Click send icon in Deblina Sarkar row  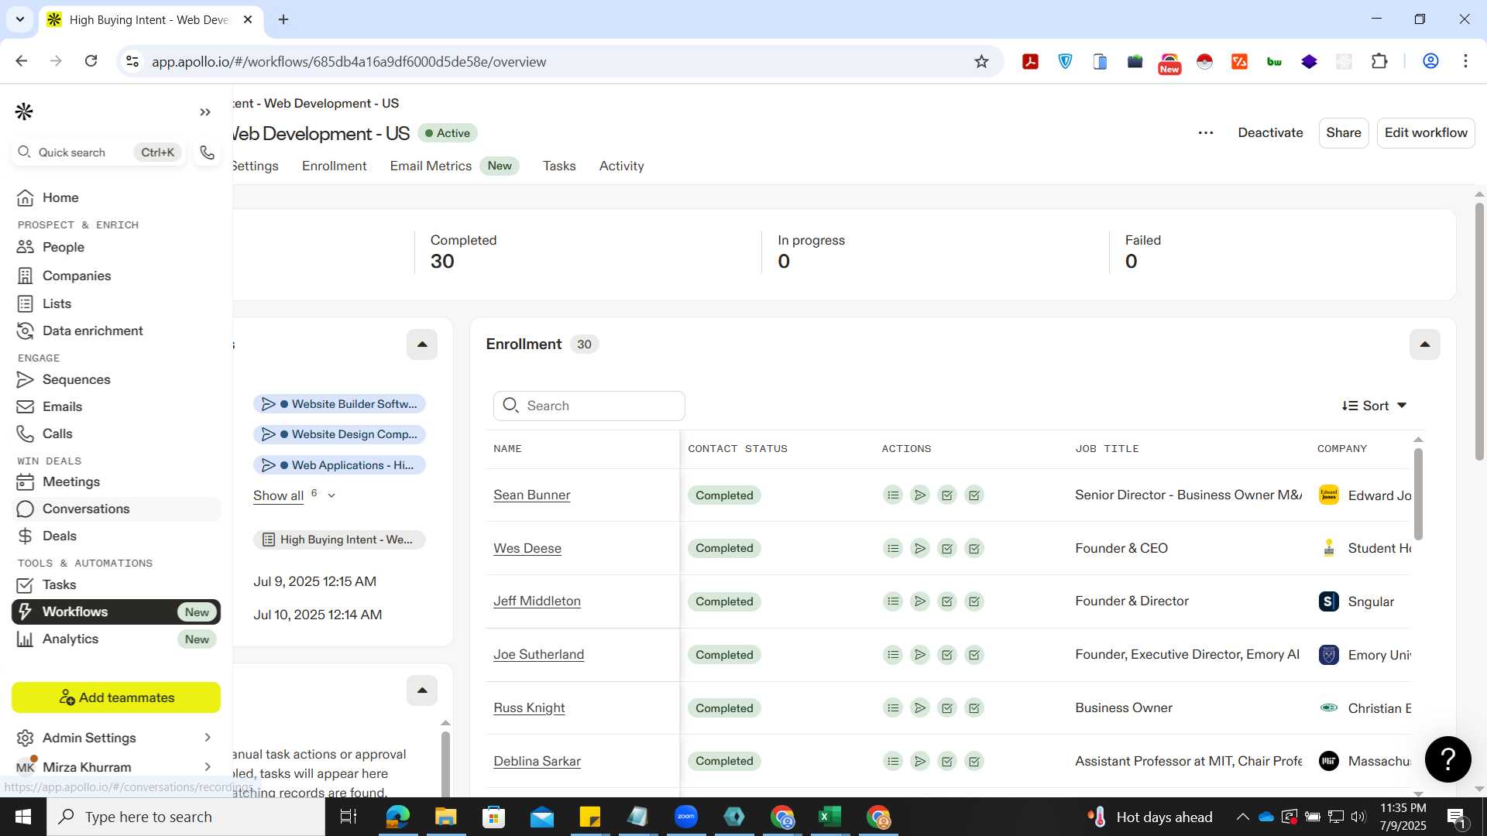tap(920, 762)
